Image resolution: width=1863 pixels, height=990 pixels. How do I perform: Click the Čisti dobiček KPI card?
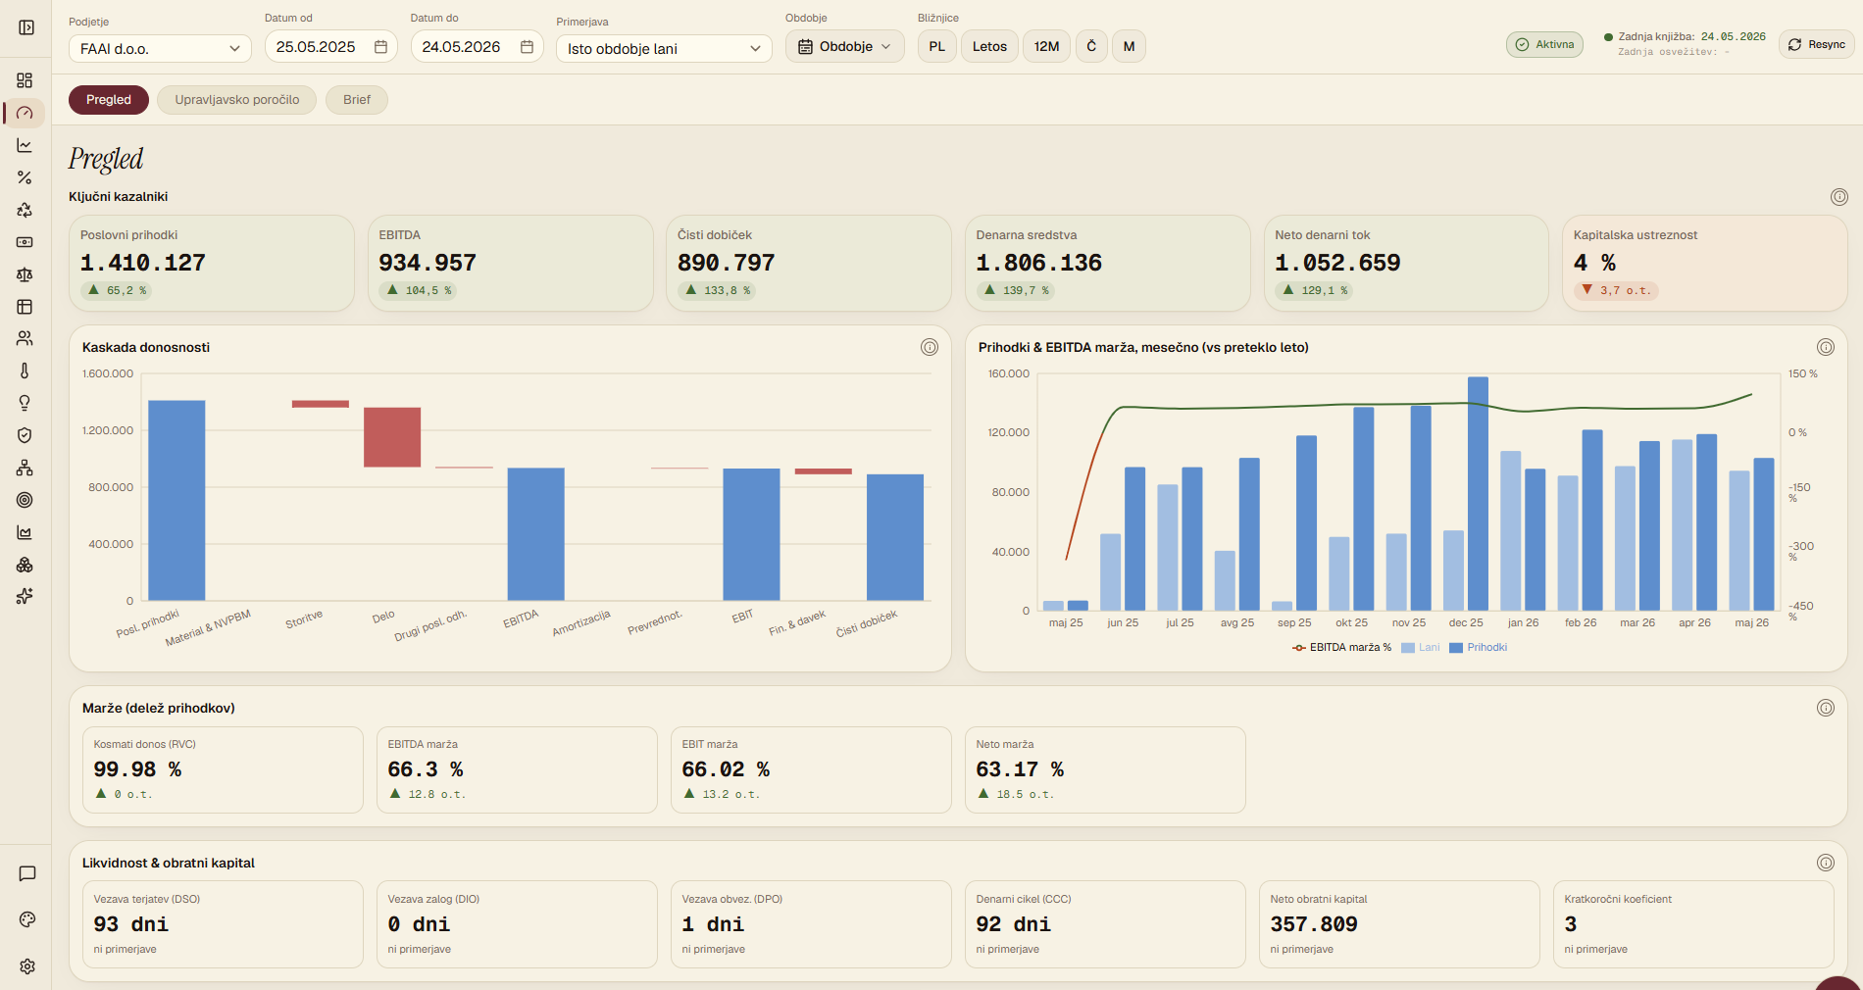tap(809, 264)
